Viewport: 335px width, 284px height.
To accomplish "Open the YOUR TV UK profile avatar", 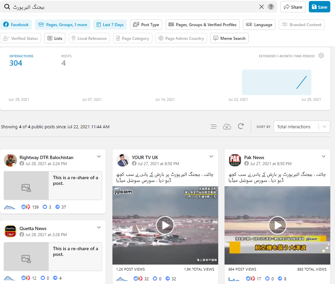I will [123, 160].
